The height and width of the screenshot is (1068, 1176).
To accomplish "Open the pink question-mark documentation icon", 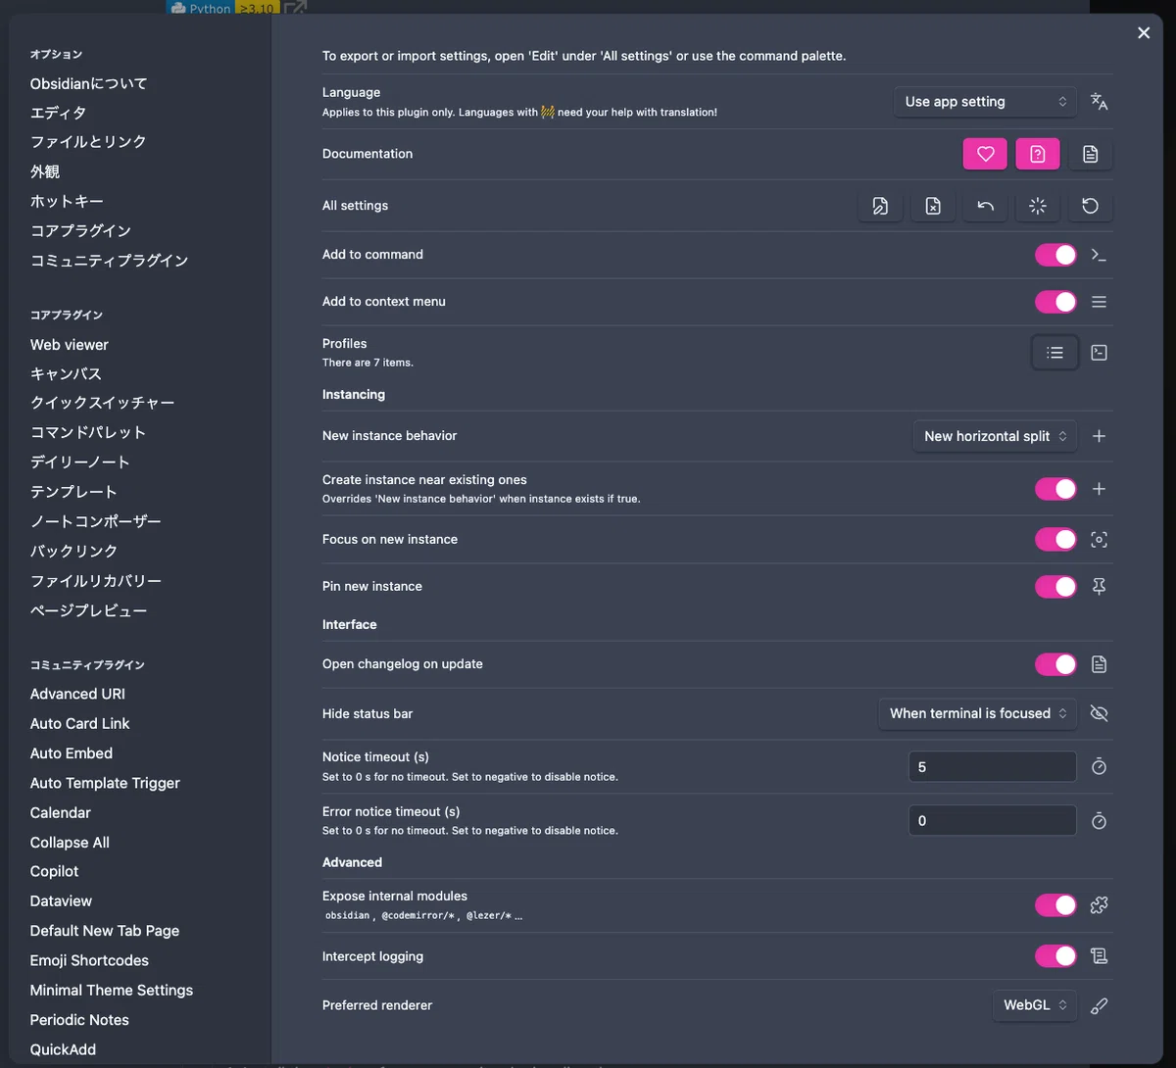I will coord(1038,154).
